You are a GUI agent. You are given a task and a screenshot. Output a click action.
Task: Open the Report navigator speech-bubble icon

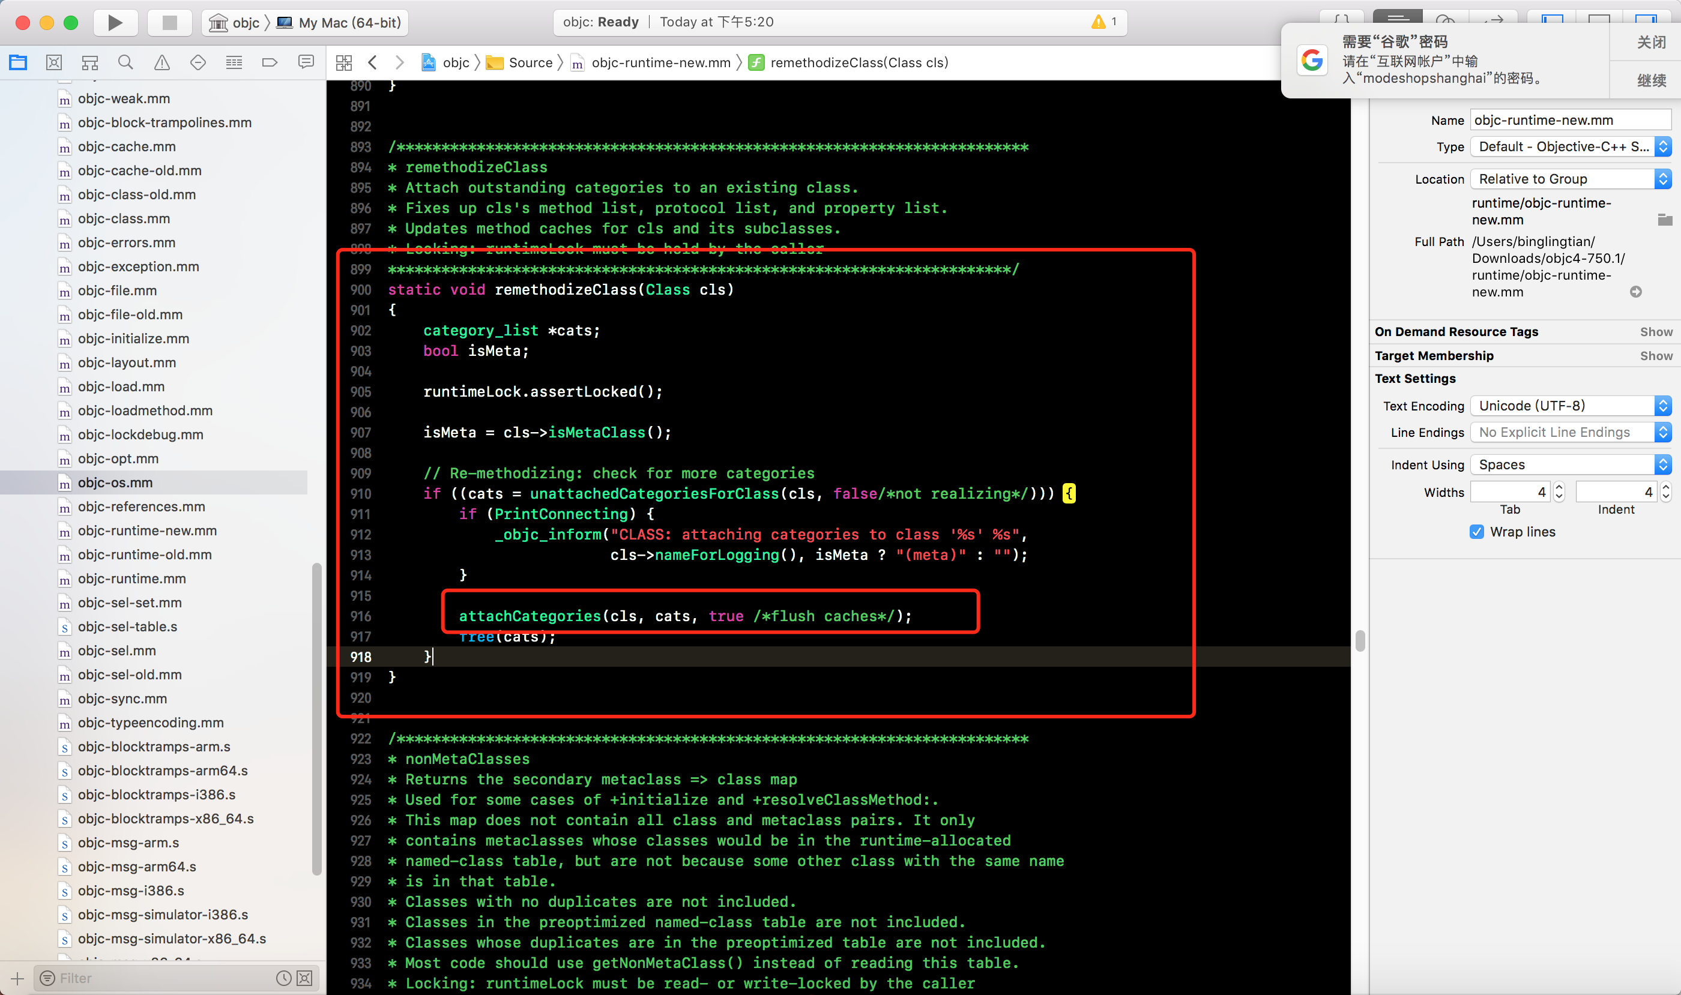pyautogui.click(x=306, y=62)
